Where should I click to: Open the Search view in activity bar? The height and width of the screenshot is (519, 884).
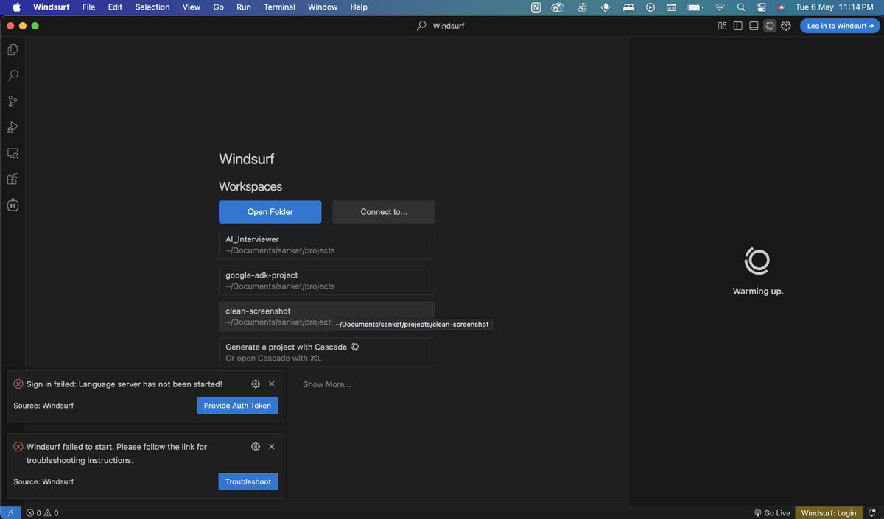13,75
